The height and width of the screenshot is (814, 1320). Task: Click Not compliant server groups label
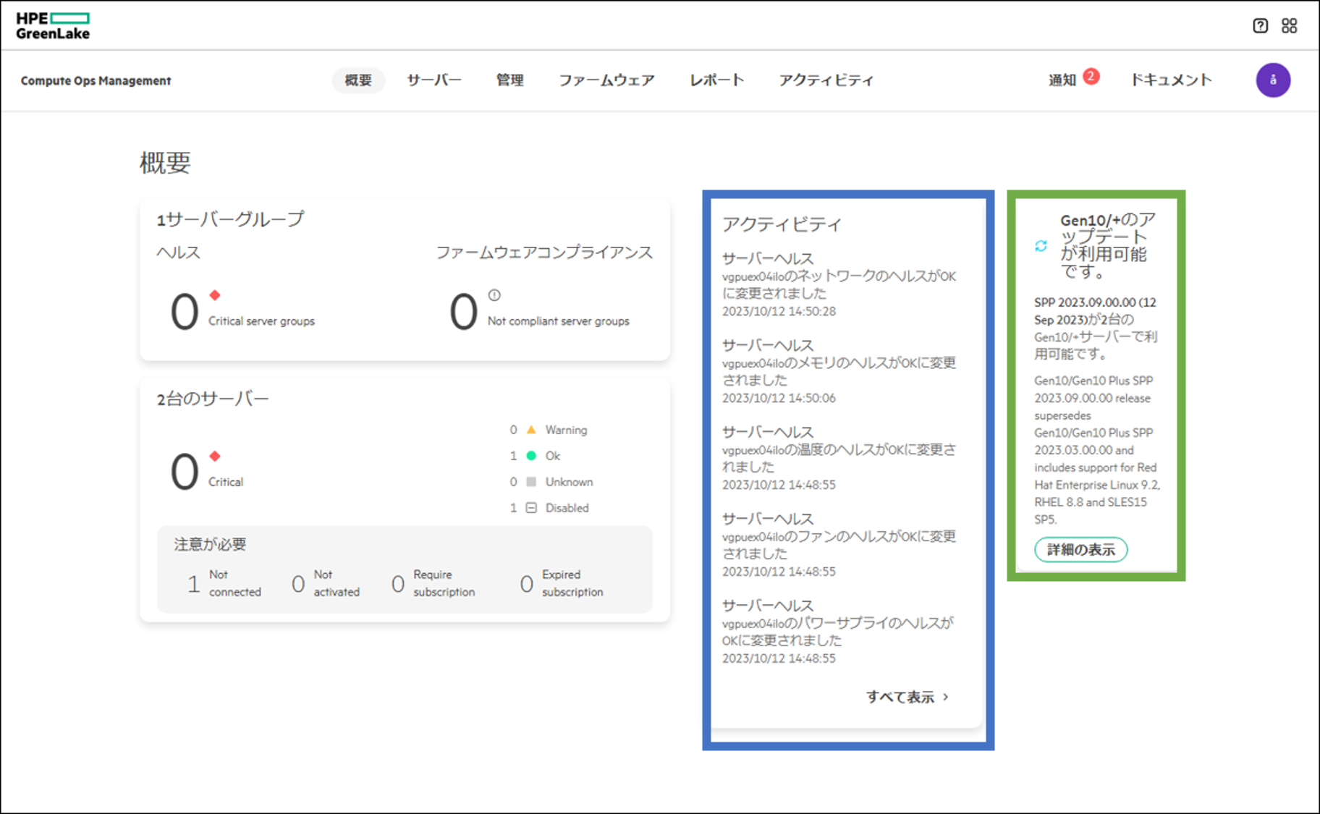(558, 321)
